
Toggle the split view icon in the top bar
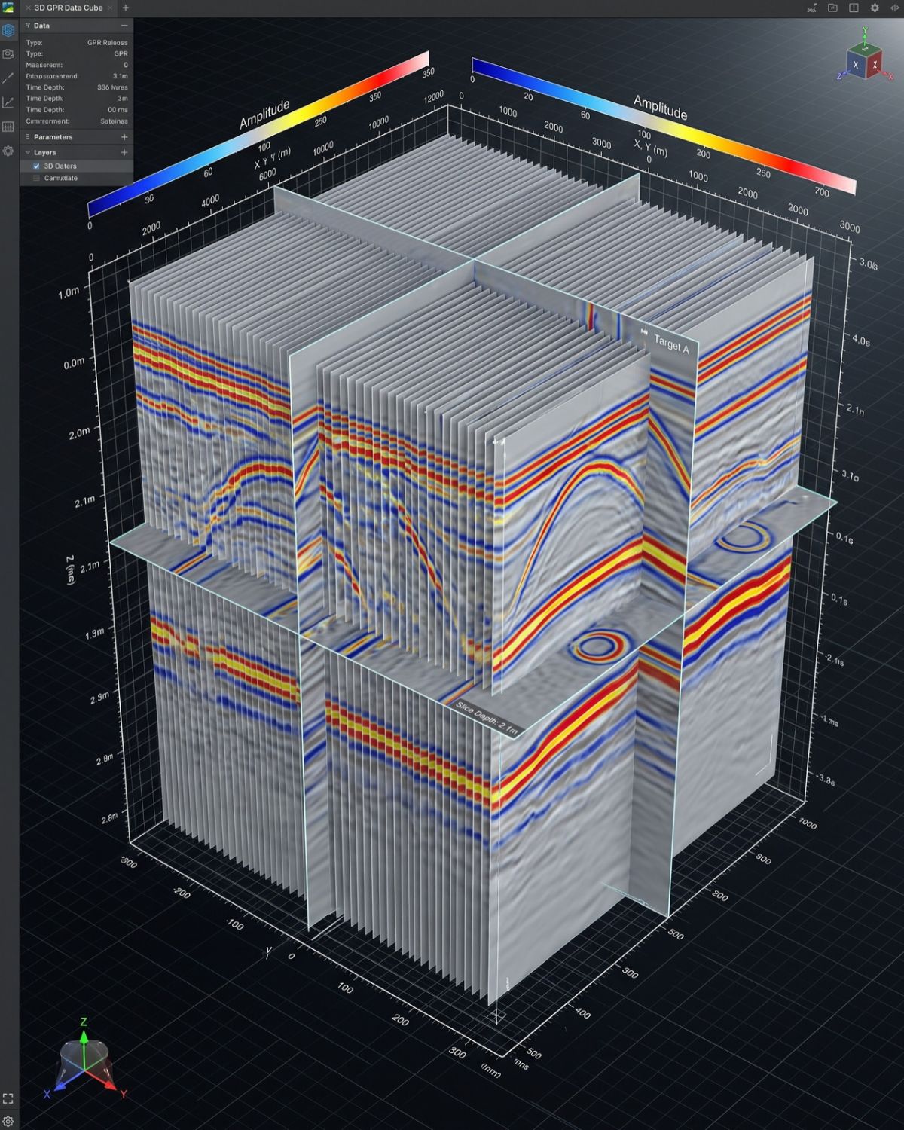[854, 8]
